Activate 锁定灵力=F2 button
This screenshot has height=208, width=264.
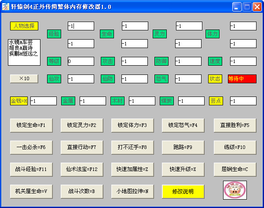(x=82, y=125)
